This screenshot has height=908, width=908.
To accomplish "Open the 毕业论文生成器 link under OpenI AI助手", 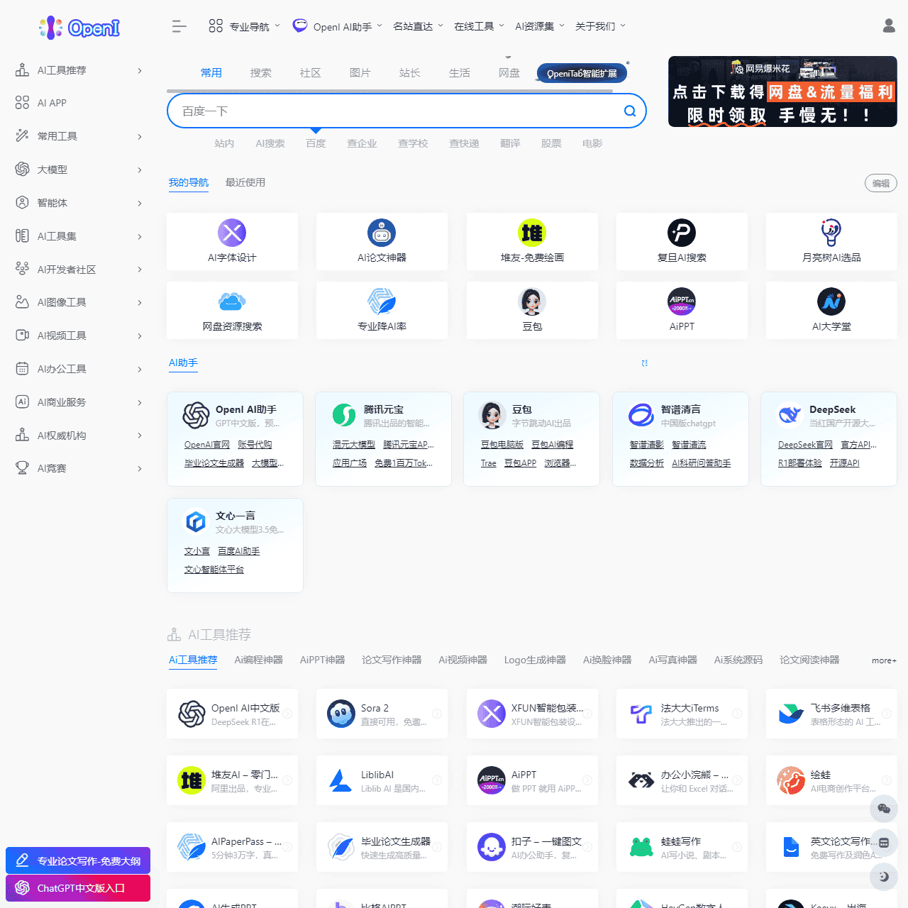I will tap(214, 463).
